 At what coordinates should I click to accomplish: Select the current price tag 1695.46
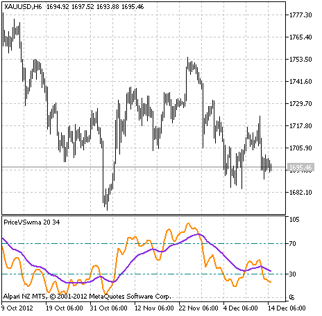300,167
